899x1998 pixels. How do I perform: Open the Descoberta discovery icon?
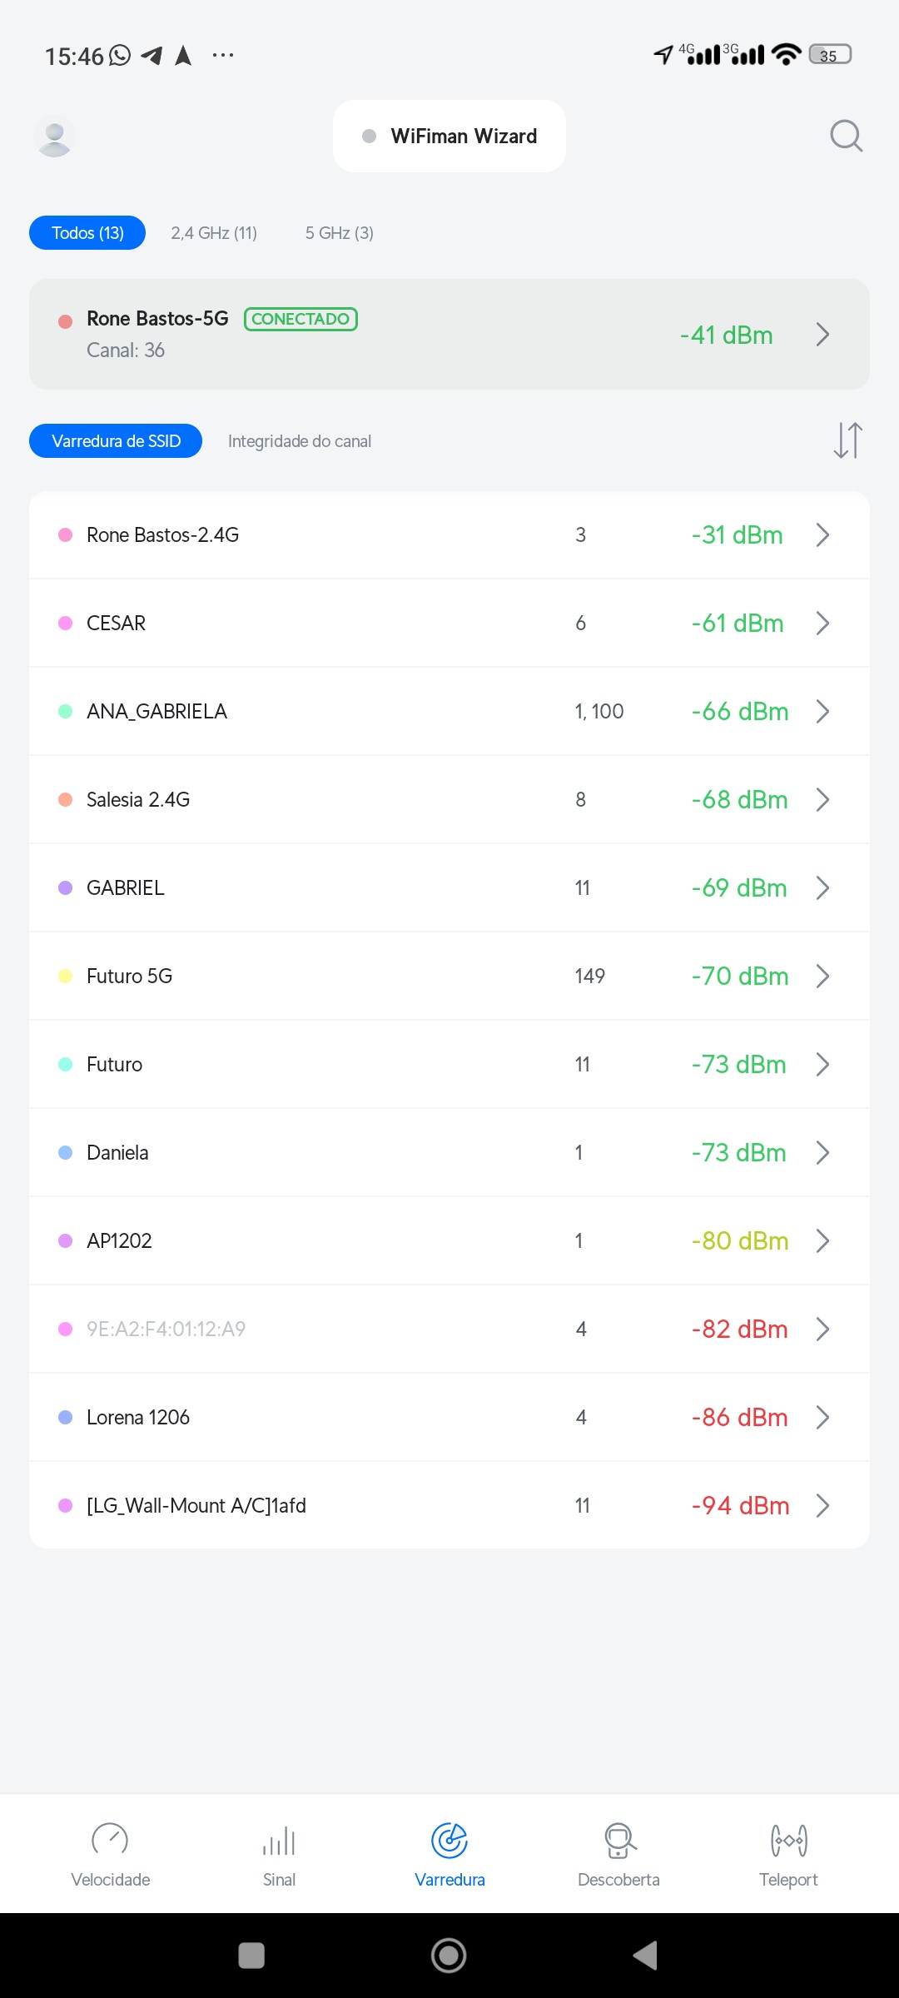[x=618, y=1840]
